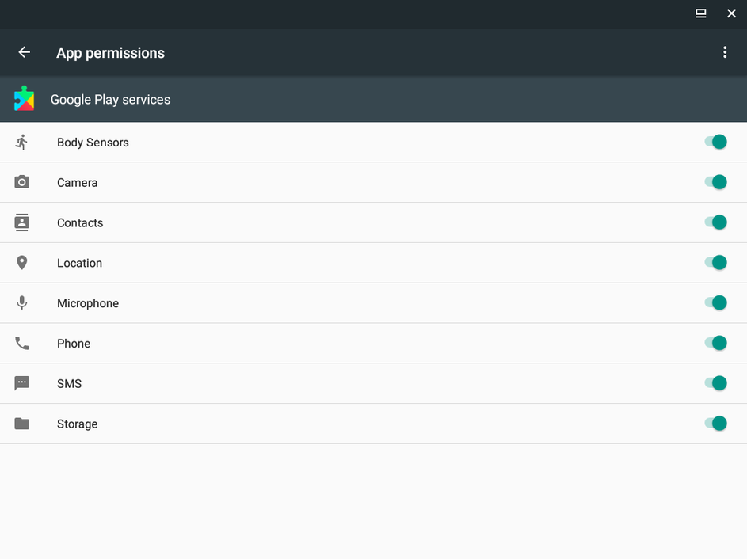This screenshot has width=747, height=559.
Task: Disable the Microphone permission toggle
Action: pyautogui.click(x=715, y=302)
